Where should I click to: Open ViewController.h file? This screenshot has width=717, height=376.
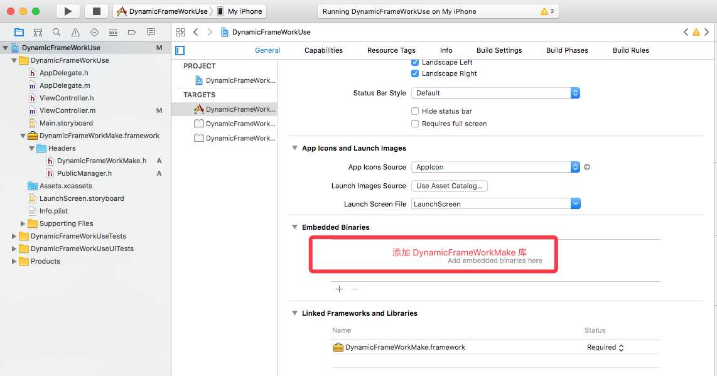[62, 98]
